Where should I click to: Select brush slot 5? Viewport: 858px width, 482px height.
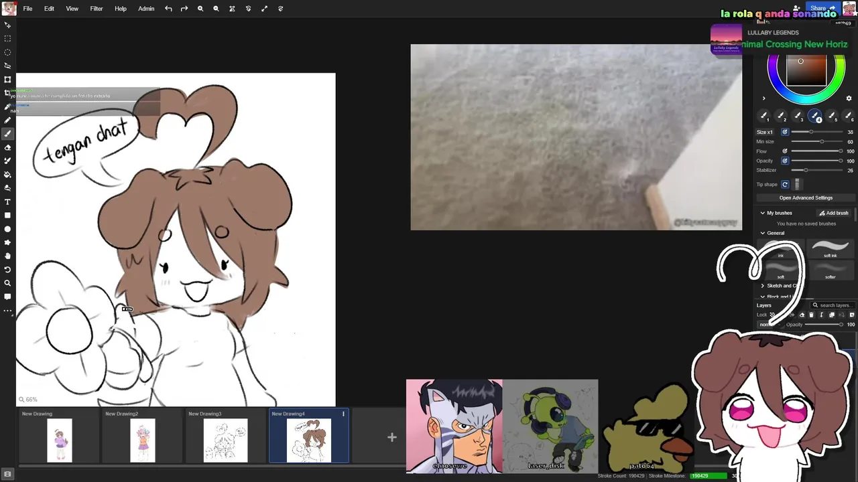pyautogui.click(x=832, y=116)
